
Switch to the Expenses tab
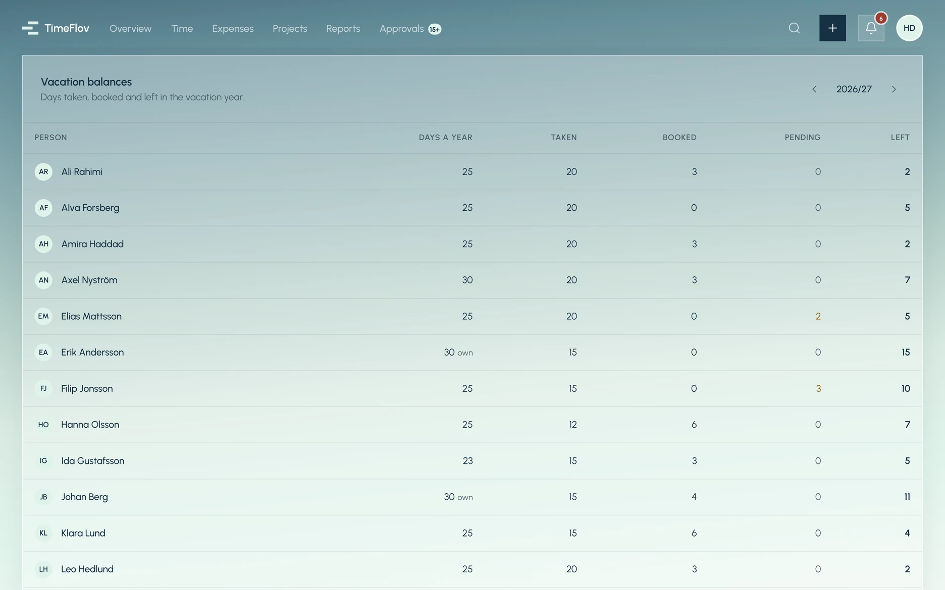pyautogui.click(x=233, y=29)
